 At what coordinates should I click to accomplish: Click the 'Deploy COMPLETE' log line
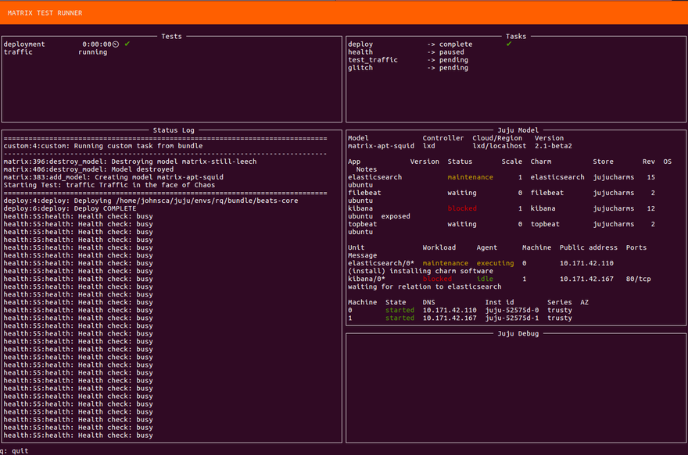70,208
